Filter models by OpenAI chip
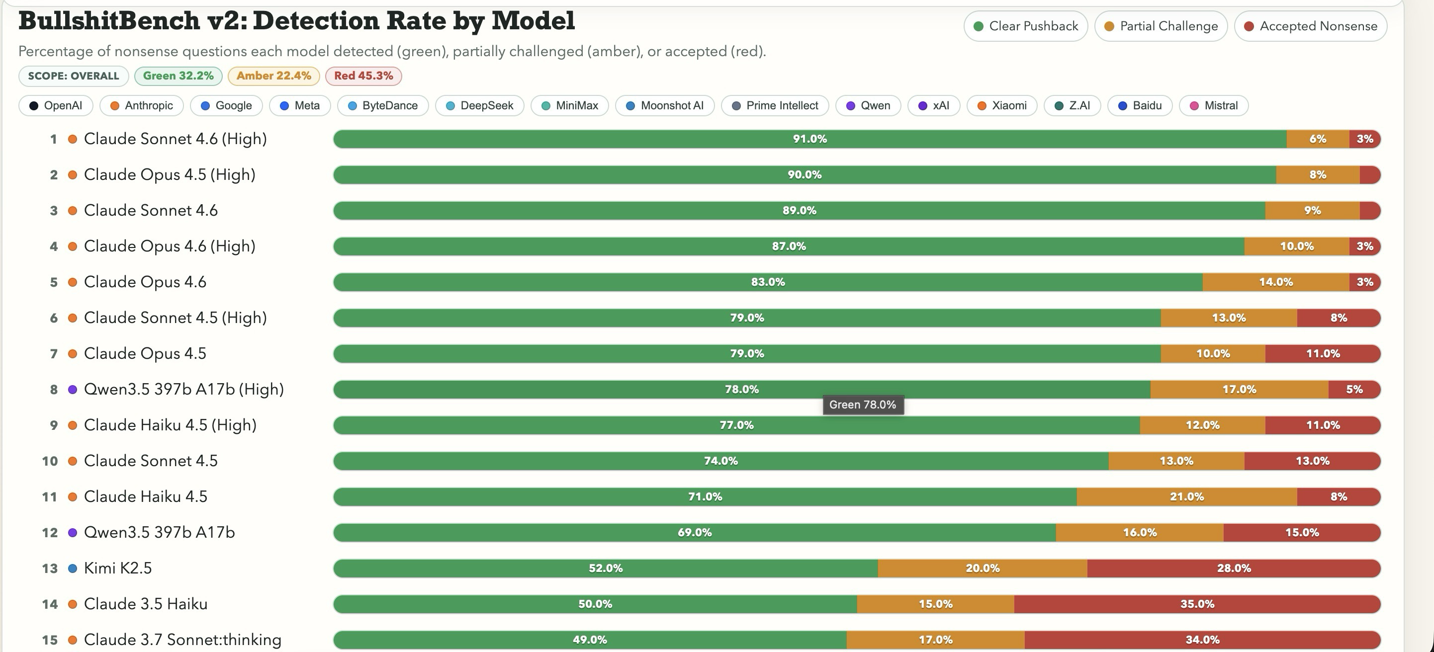The width and height of the screenshot is (1434, 652). click(x=56, y=106)
